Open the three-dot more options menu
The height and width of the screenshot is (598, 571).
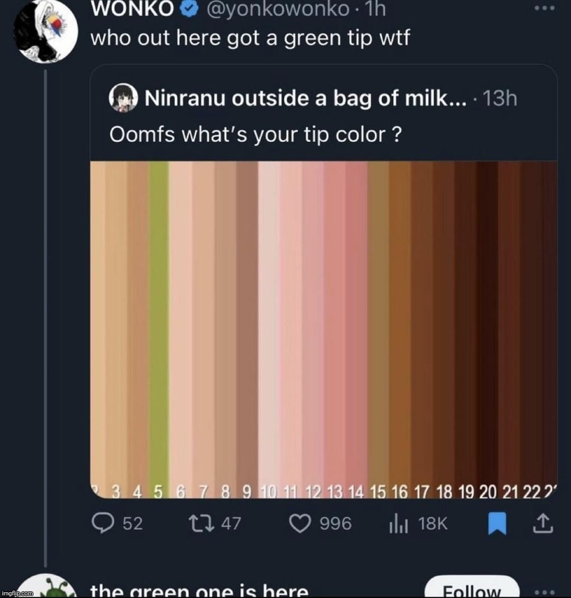click(x=545, y=7)
